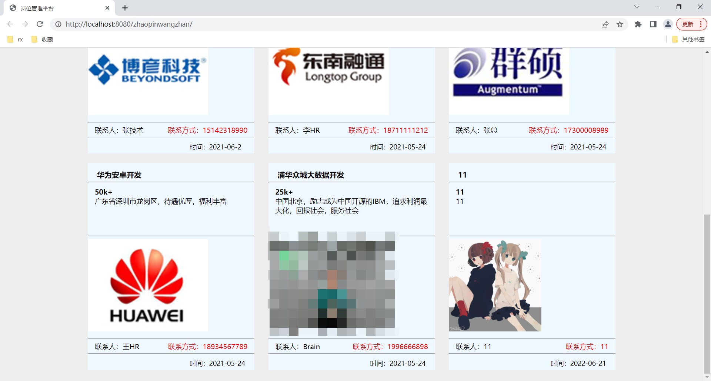The image size is (711, 381).
Task: Select contact name 王HR
Action: click(131, 347)
